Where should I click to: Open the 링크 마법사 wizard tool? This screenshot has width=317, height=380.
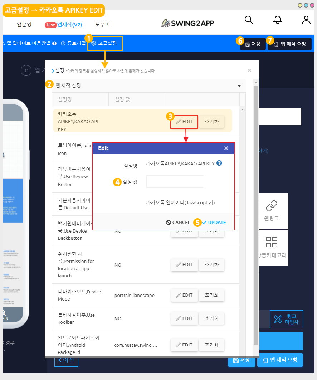286,319
